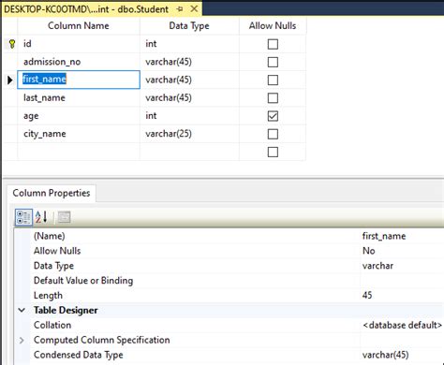Click varchar(45) data type of admission_no
This screenshot has width=444, height=365.
[189, 62]
